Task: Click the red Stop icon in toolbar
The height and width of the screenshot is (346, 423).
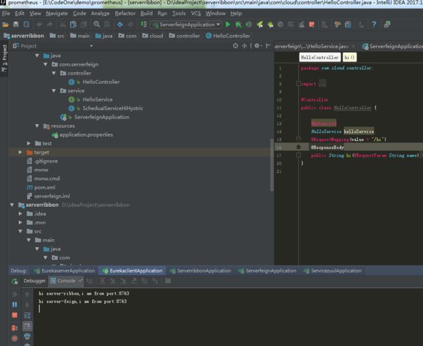Action: pyautogui.click(x=312, y=25)
